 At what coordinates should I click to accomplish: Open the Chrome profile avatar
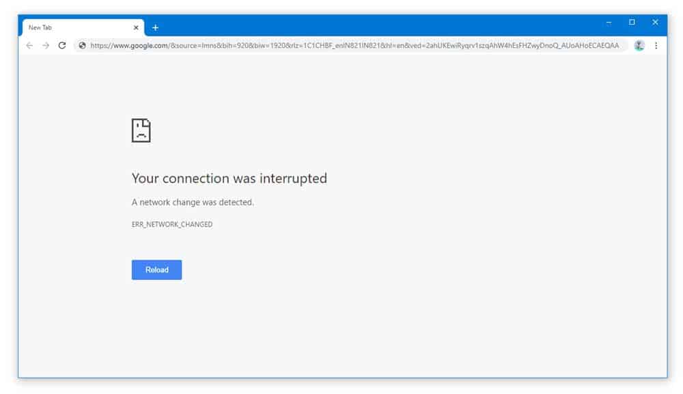639,45
